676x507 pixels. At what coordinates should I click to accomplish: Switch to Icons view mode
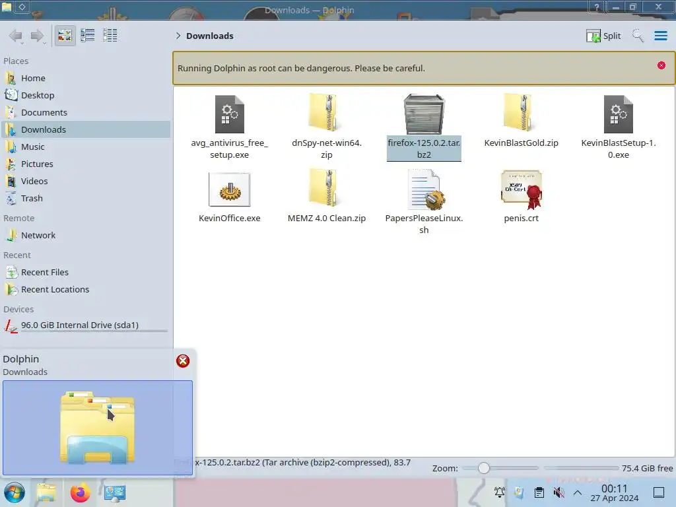[x=65, y=36]
